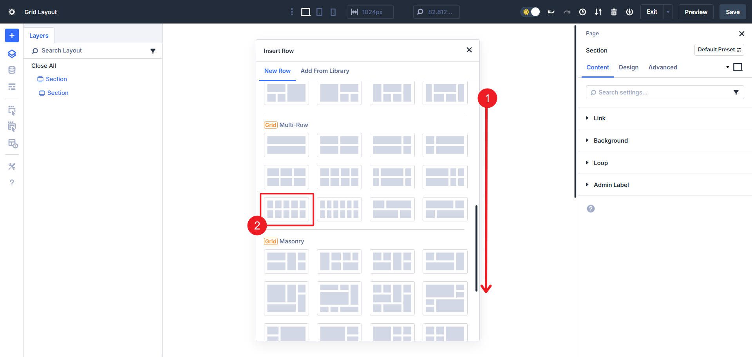This screenshot has height=357, width=752.
Task: Click the Undo icon
Action: pos(551,12)
